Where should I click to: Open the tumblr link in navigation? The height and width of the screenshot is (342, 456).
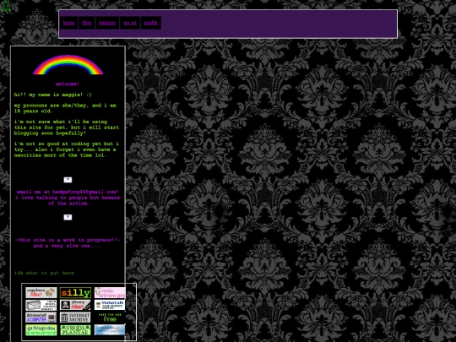[x=151, y=23]
